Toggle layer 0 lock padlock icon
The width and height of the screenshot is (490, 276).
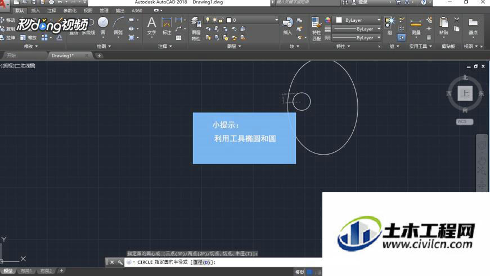pos(221,20)
